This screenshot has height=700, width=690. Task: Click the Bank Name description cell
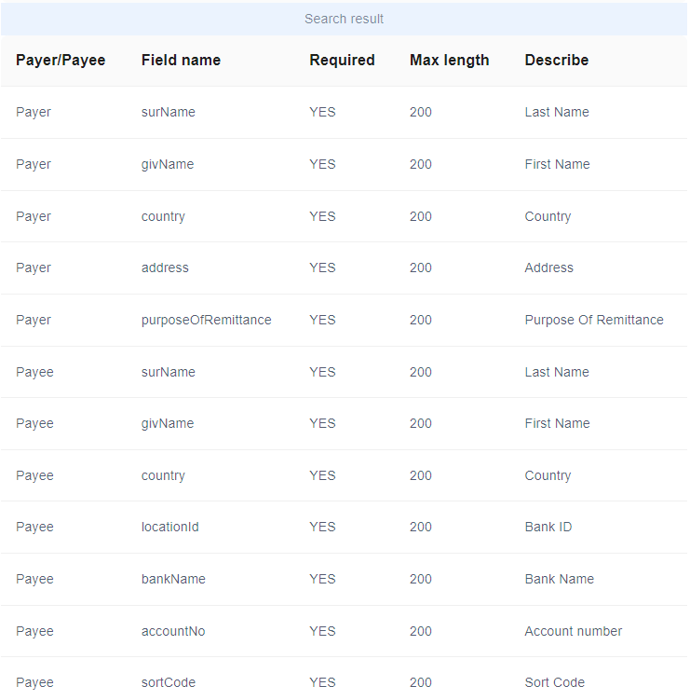pyautogui.click(x=560, y=580)
